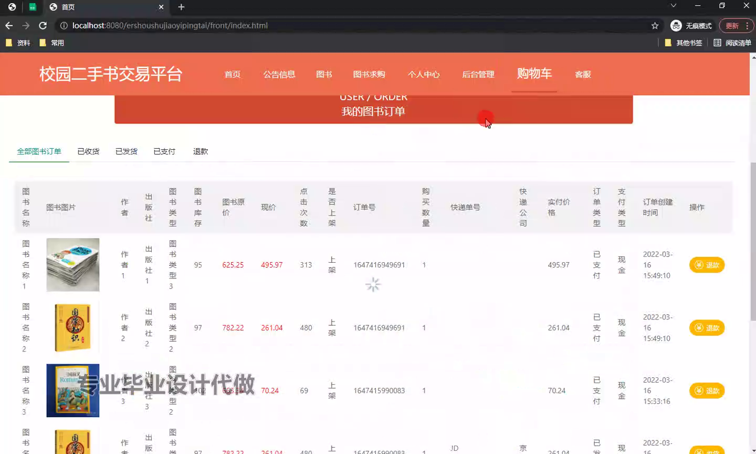Click the current price 495.97 in red
The height and width of the screenshot is (454, 756).
click(271, 265)
